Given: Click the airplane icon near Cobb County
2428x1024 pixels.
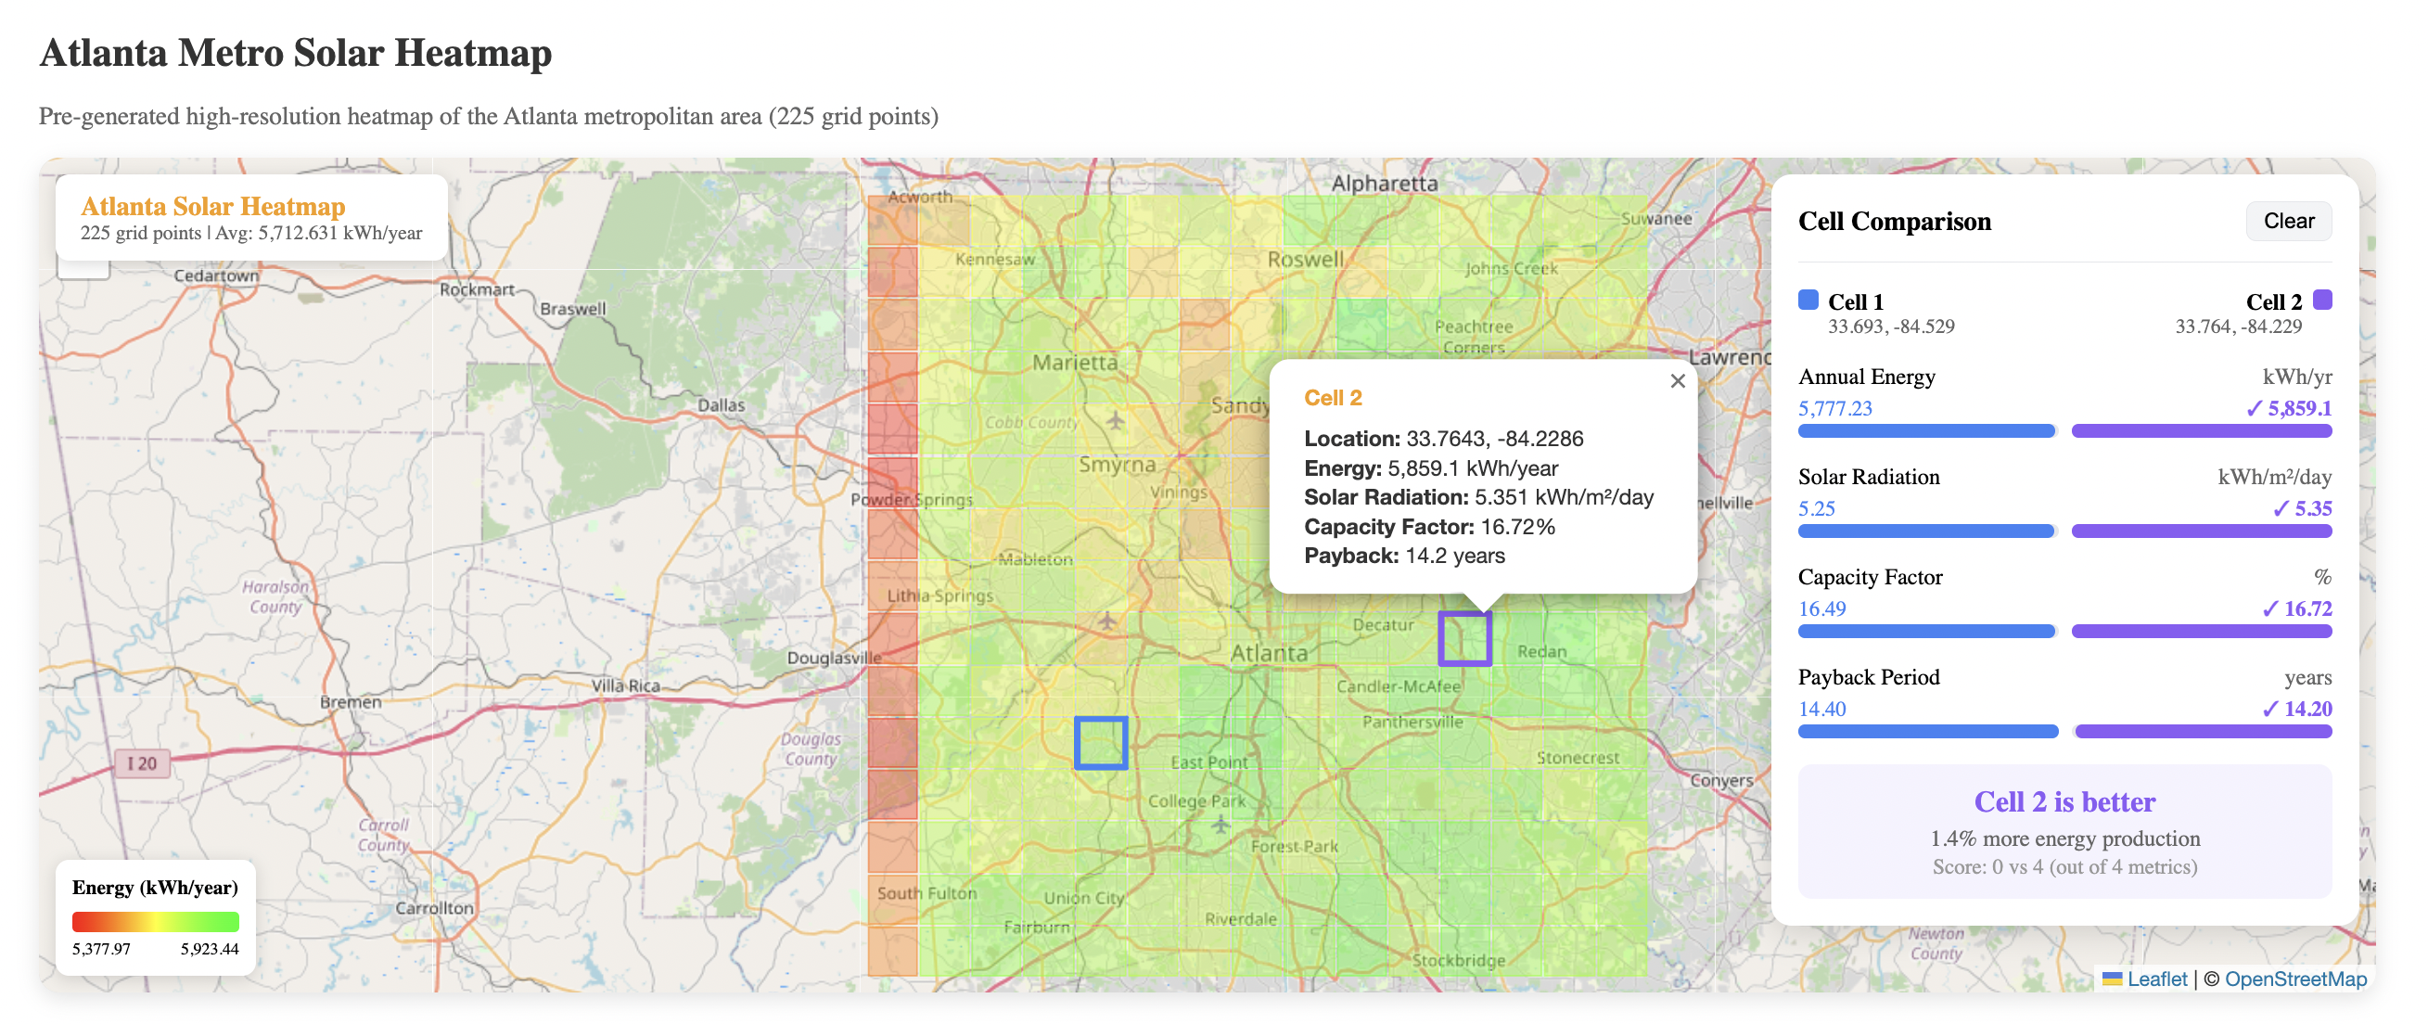Looking at the screenshot, I should 1116,419.
